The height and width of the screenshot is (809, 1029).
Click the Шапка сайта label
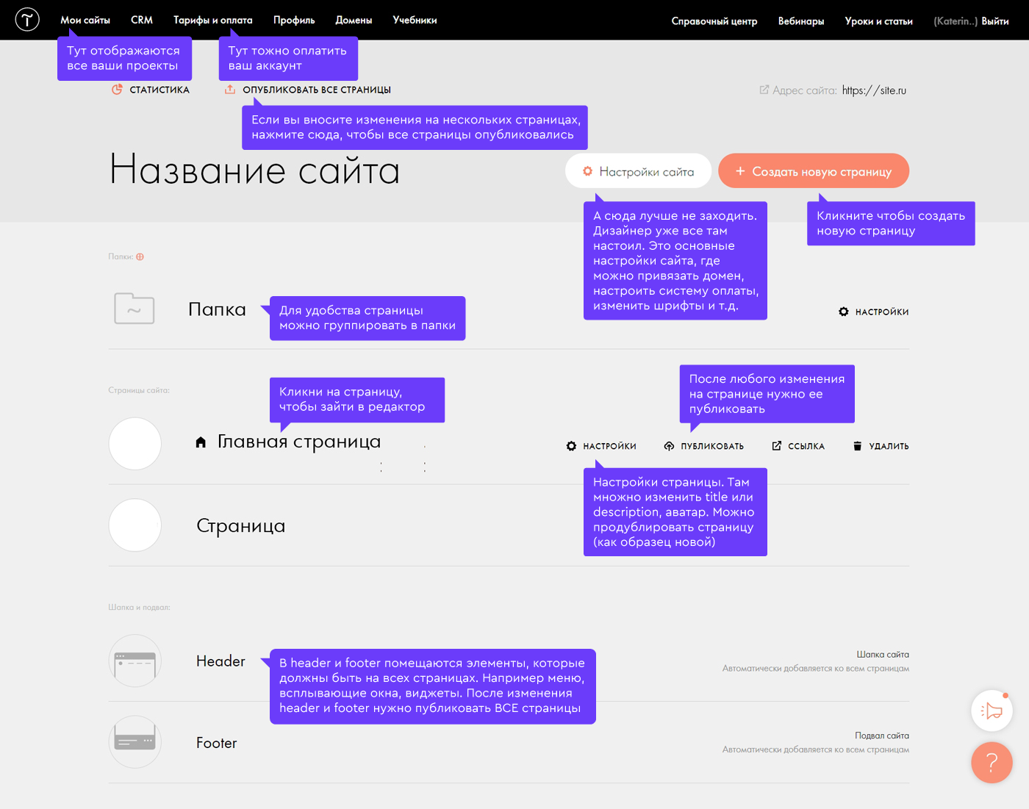[883, 654]
